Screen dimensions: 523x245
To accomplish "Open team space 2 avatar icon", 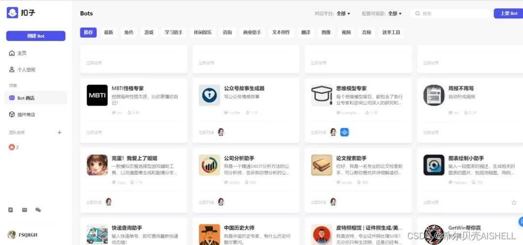I will coord(12,147).
